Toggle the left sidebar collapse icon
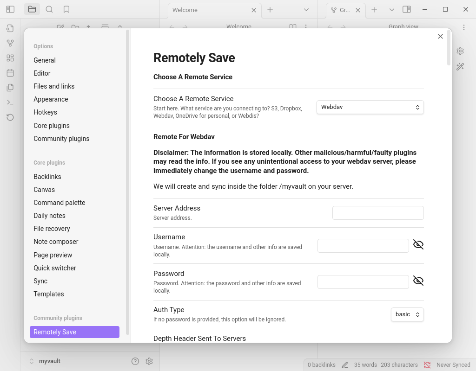The image size is (476, 371). (10, 9)
